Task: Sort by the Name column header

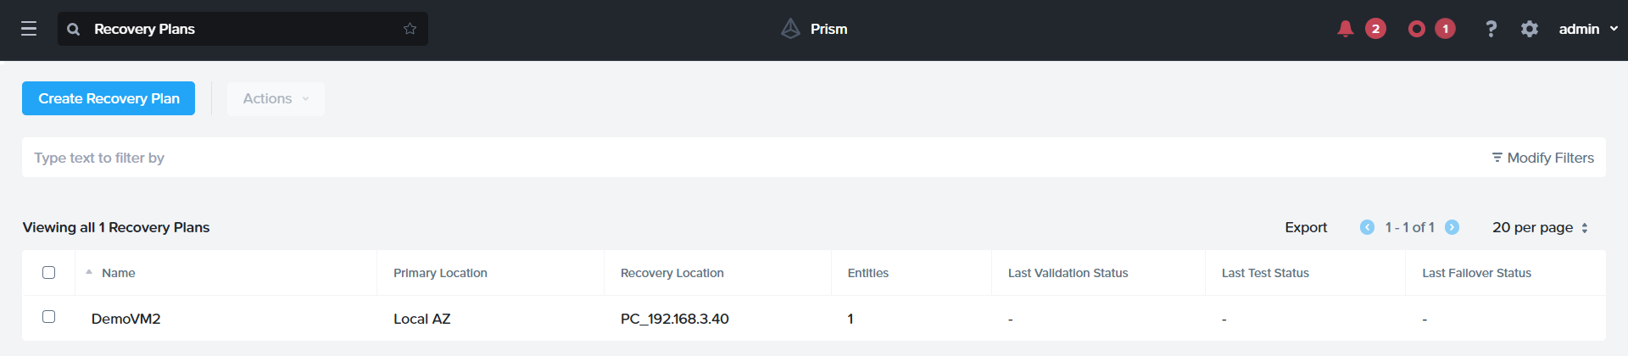Action: 119,273
